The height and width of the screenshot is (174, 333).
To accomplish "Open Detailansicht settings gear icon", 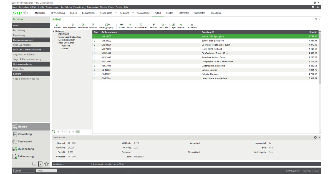I will [315, 137].
